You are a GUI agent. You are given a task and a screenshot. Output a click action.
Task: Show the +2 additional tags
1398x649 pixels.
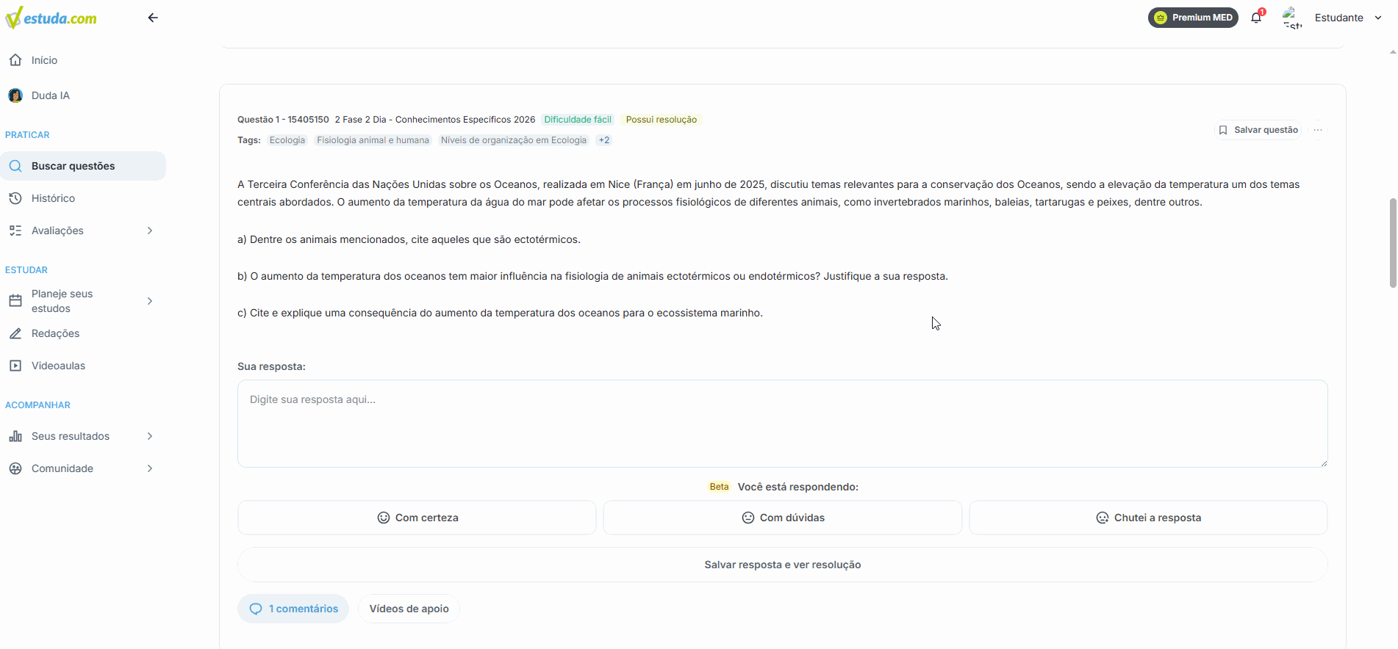pyautogui.click(x=604, y=140)
